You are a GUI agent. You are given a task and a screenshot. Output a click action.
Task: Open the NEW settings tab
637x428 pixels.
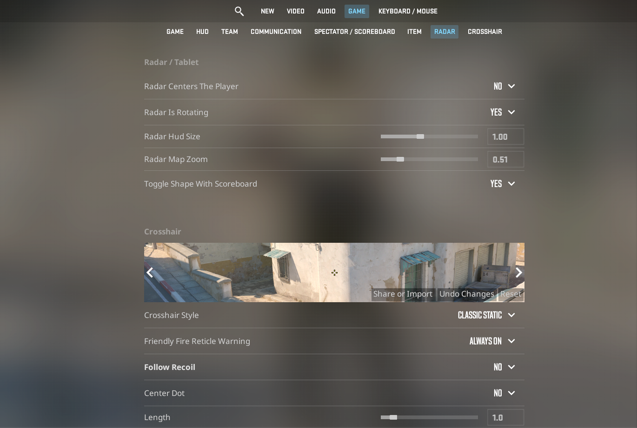pyautogui.click(x=267, y=11)
